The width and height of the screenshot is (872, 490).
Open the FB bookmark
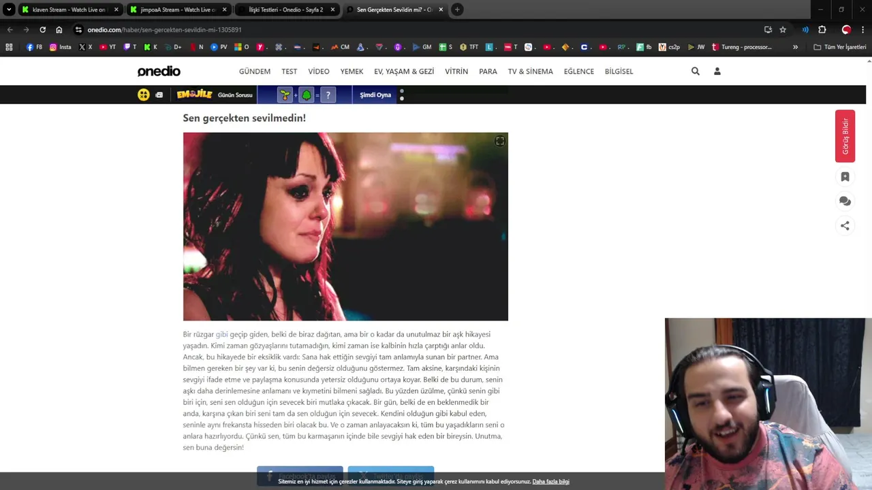pos(34,47)
